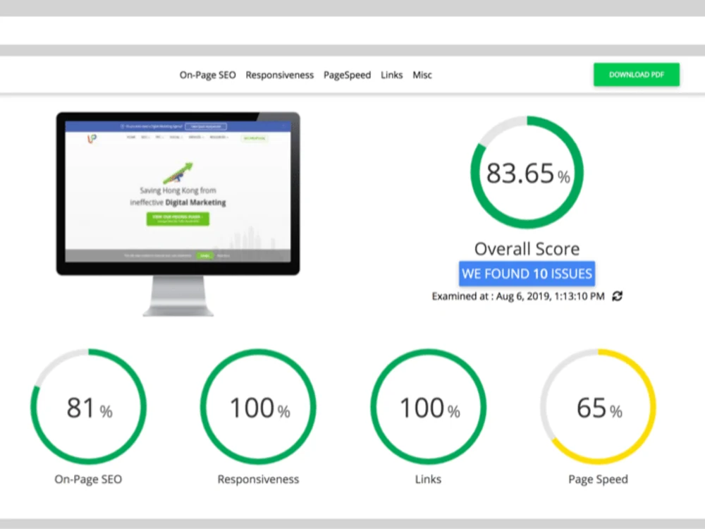Click the 100% Responsiveness gauge

[x=258, y=406]
